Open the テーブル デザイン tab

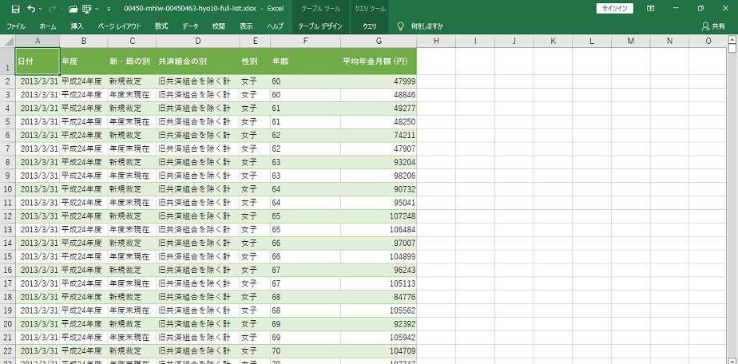[x=319, y=26]
